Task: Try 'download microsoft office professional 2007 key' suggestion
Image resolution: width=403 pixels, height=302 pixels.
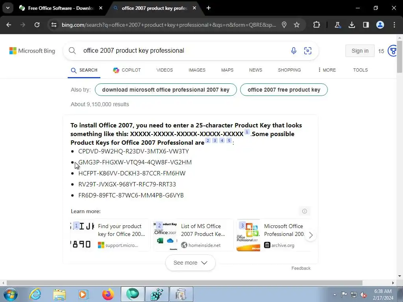Action: (x=166, y=90)
